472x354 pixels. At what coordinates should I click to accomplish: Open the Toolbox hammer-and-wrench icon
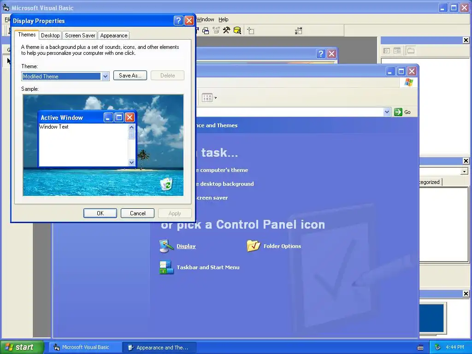226,30
